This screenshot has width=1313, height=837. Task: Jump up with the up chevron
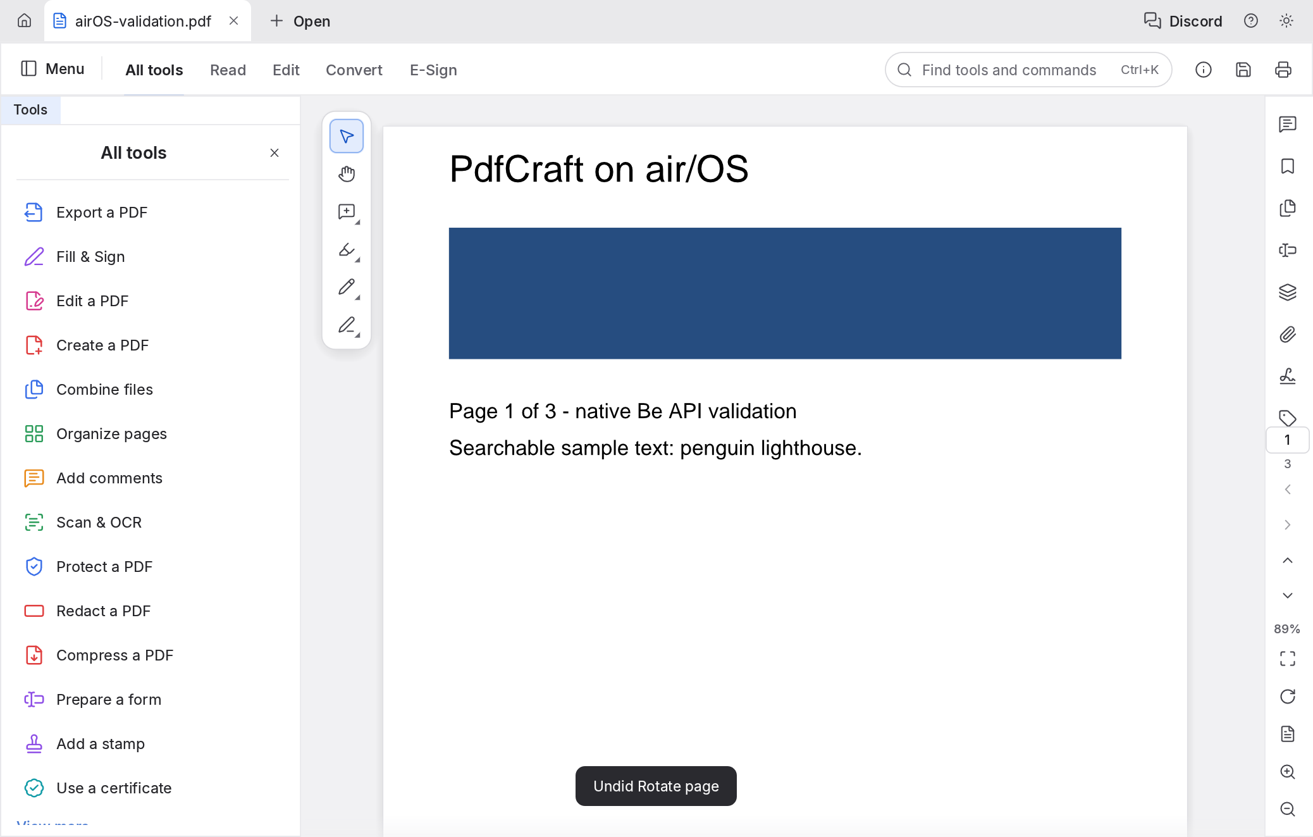tap(1287, 561)
